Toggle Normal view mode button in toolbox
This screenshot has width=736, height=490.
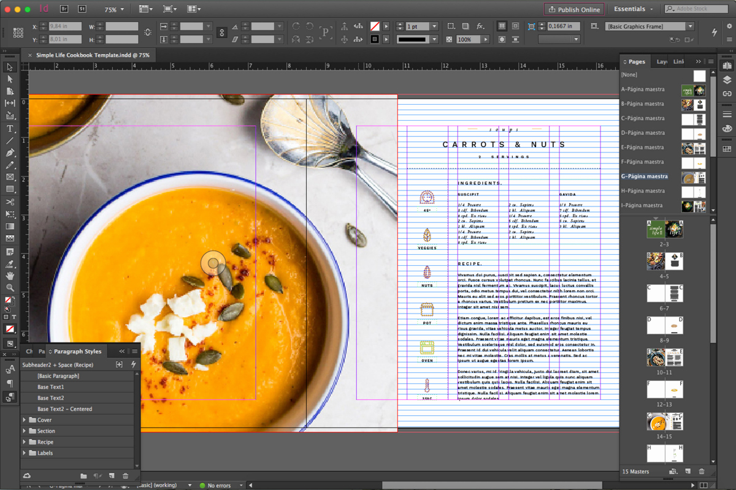point(10,344)
